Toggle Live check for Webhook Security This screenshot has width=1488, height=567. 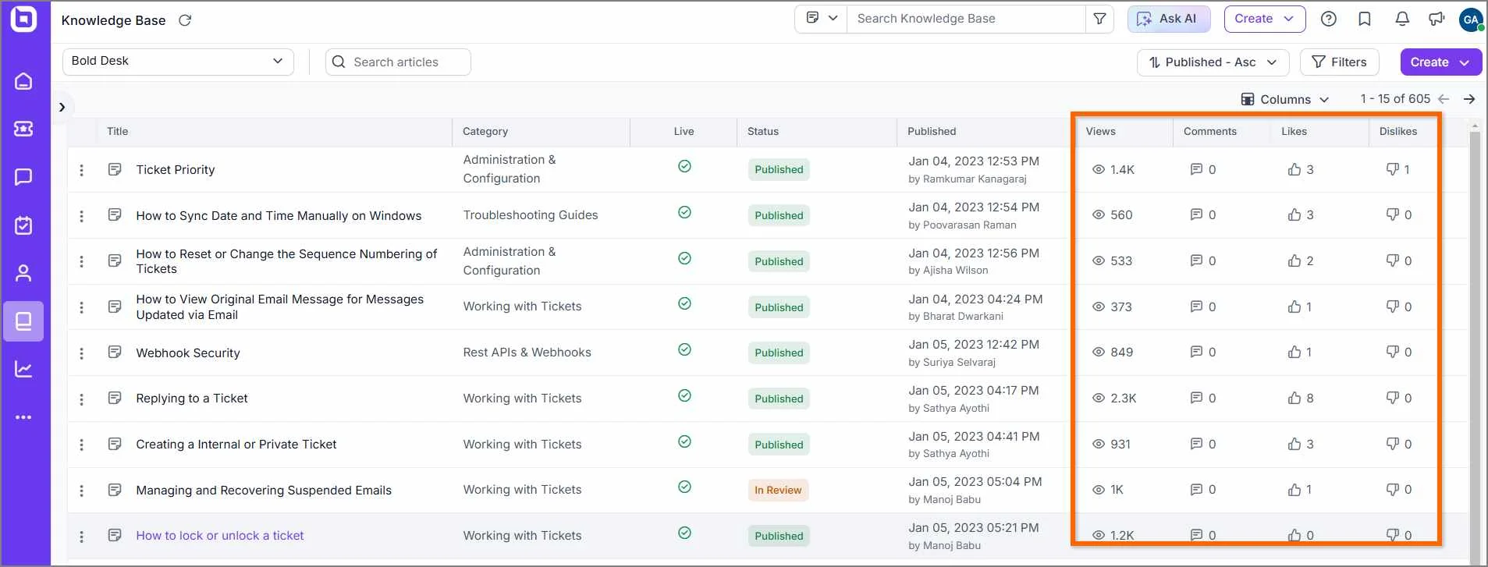[684, 349]
